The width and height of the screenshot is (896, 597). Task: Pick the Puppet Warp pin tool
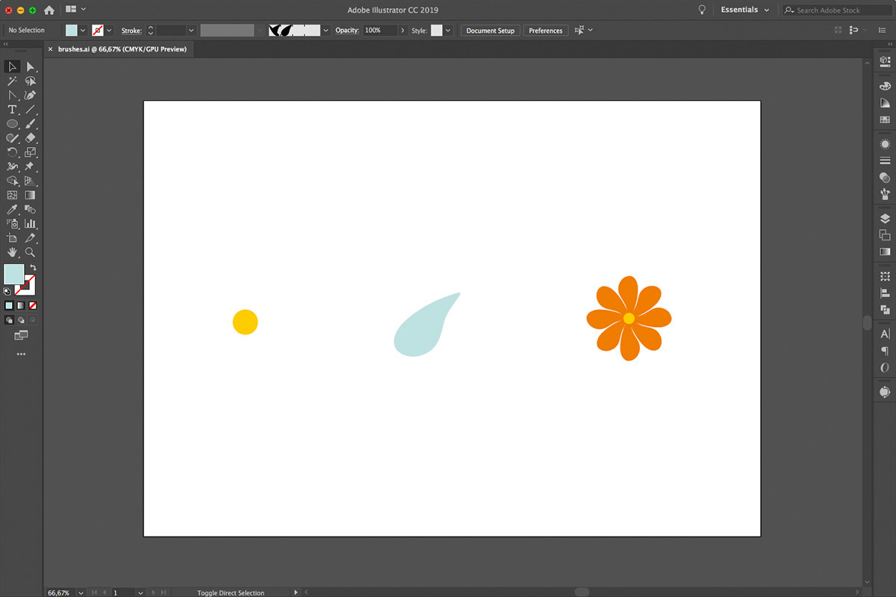pyautogui.click(x=31, y=166)
